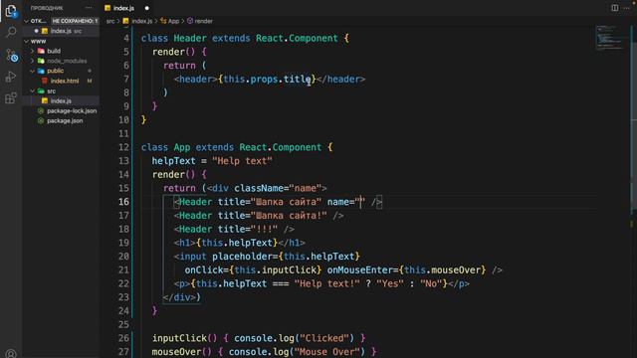Select index.js src in open editors list
Viewport: 637px width, 358px height.
click(x=61, y=31)
